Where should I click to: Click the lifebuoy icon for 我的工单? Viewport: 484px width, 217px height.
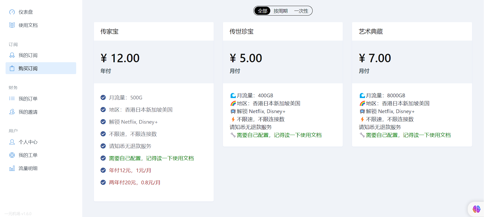[12, 155]
